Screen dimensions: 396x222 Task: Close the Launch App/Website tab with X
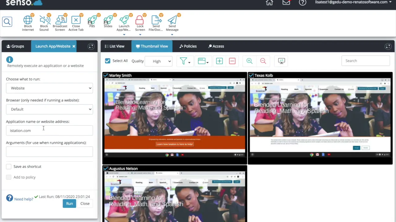click(x=74, y=46)
